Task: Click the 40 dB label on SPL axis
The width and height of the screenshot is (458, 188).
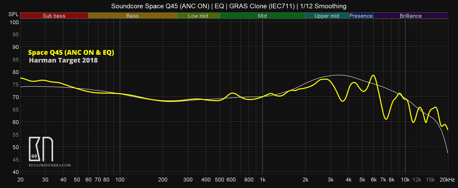Action: click(15, 172)
